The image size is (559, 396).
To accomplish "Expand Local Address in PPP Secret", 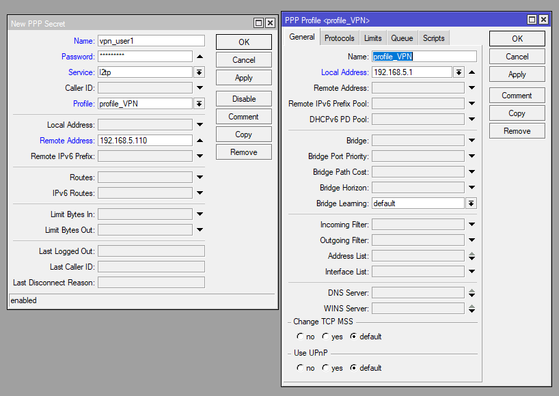I will (200, 125).
